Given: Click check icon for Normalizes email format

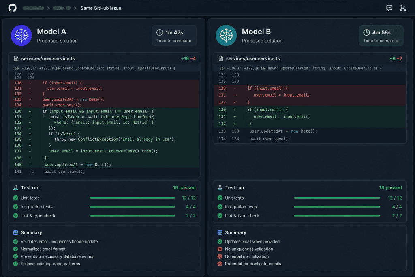Looking at the screenshot, I should pos(16,249).
